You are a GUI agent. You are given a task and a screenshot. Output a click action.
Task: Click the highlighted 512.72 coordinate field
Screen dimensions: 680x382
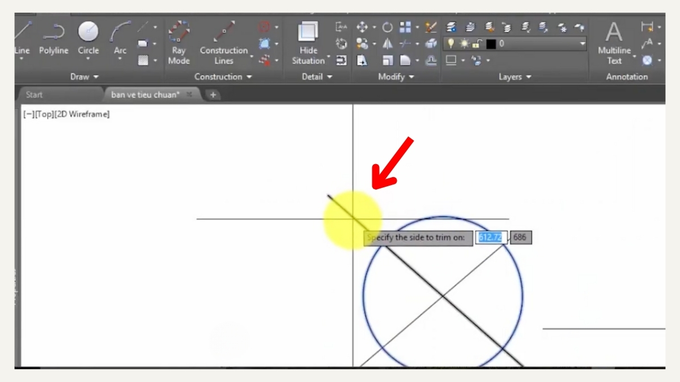[491, 238]
